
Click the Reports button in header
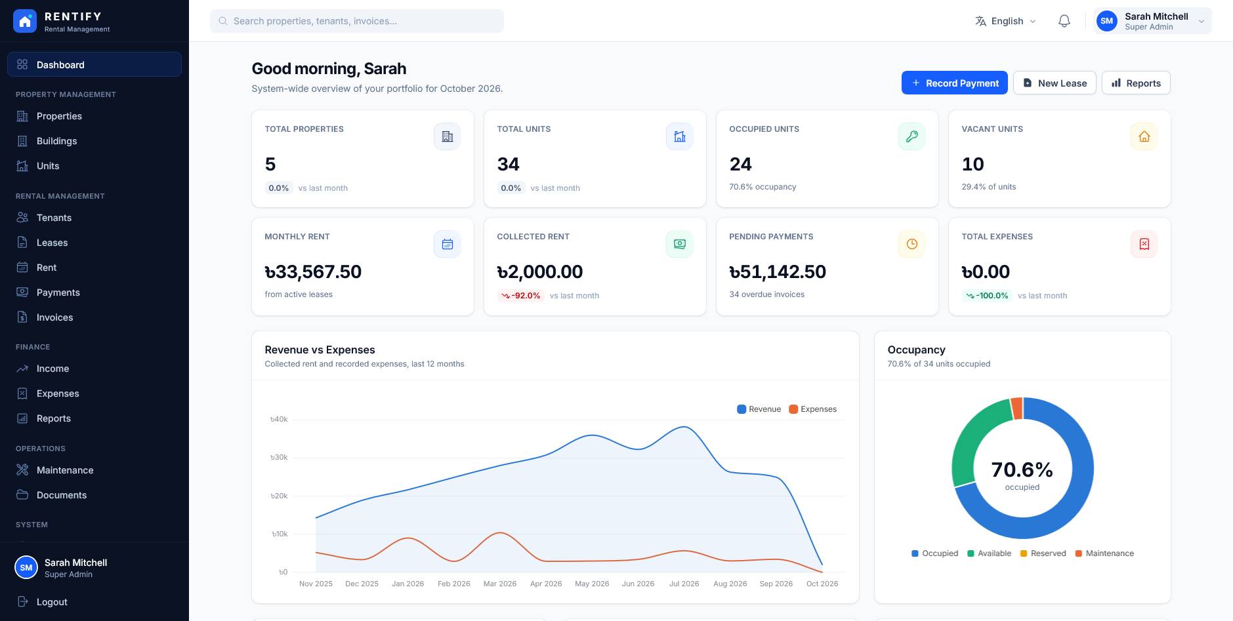click(1136, 83)
